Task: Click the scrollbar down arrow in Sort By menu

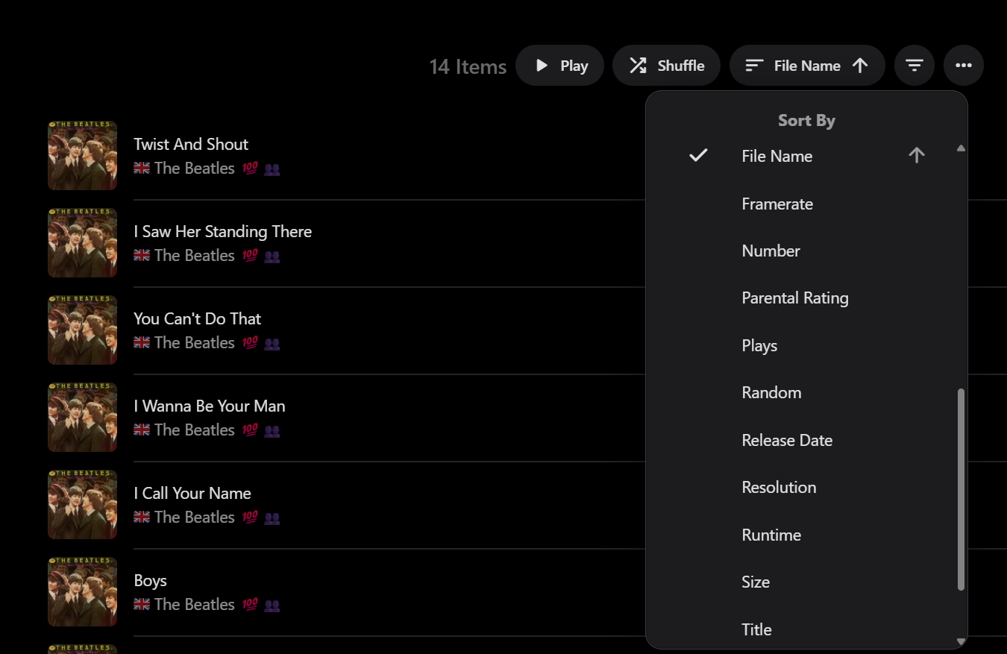Action: [x=961, y=641]
